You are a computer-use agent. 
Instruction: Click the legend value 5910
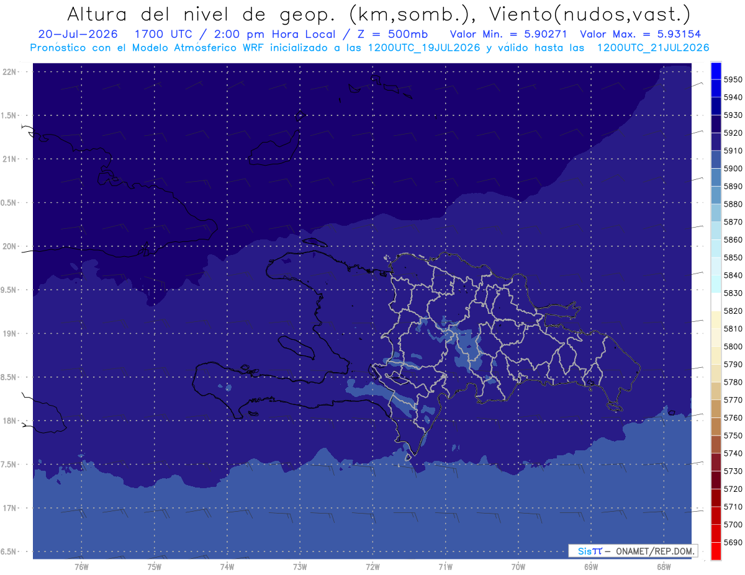[x=733, y=151]
